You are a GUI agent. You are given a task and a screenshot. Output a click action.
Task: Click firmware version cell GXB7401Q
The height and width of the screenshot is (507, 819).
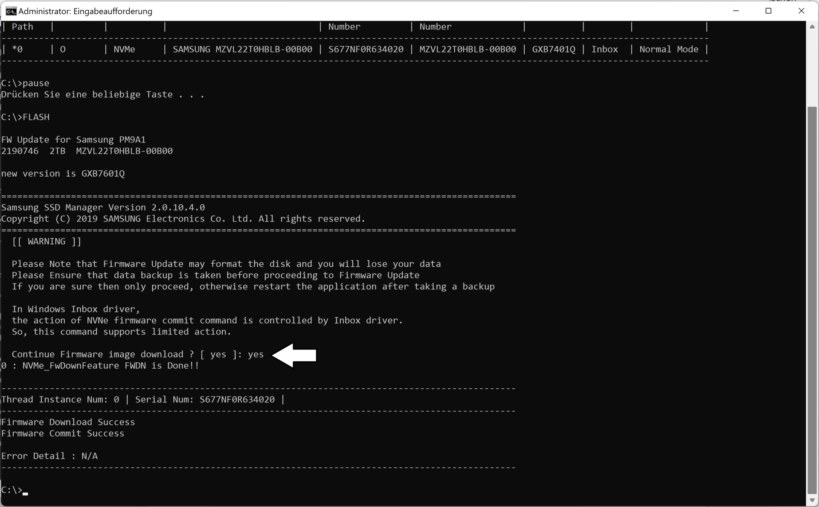pyautogui.click(x=553, y=50)
